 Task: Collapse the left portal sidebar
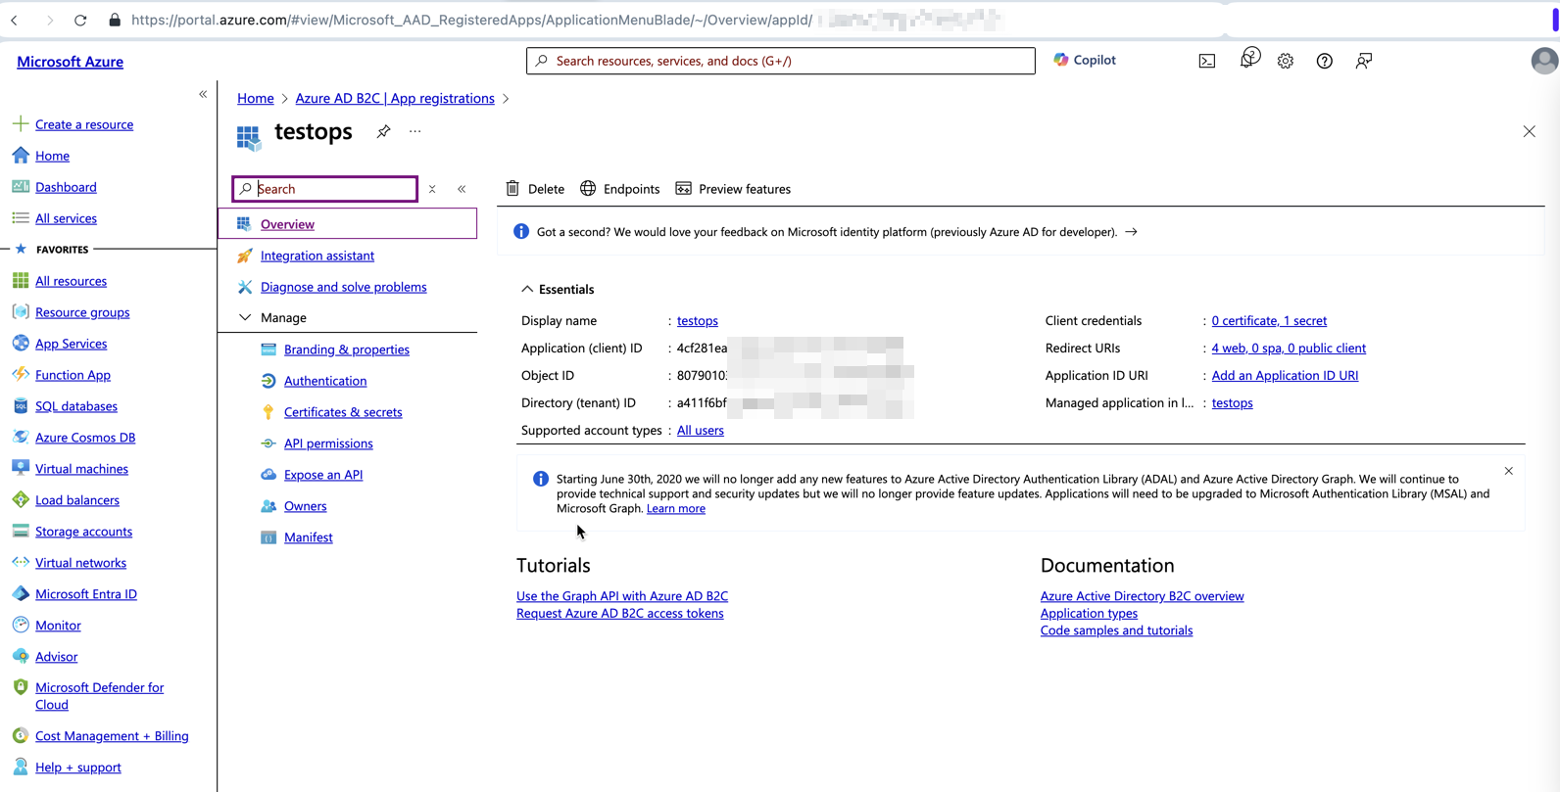pos(203,95)
